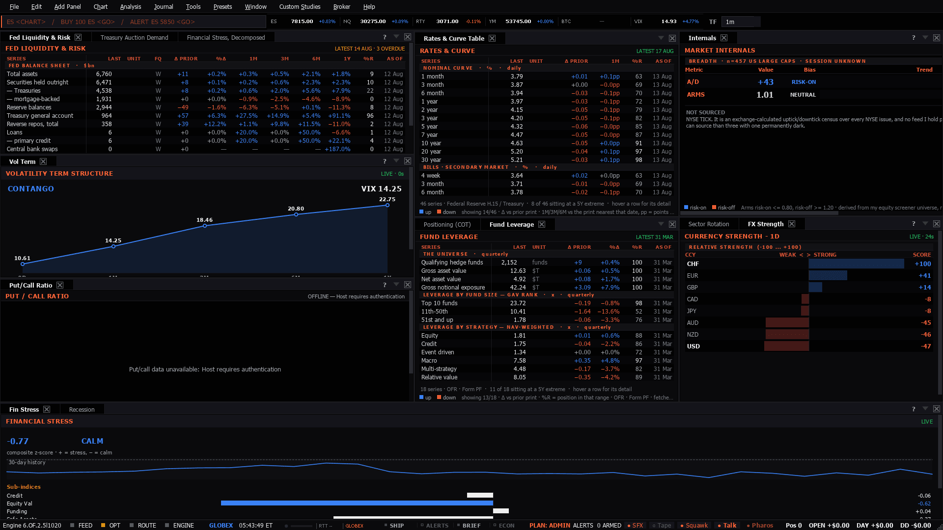Click the CHF strength bar
943x530 pixels.
(x=856, y=264)
